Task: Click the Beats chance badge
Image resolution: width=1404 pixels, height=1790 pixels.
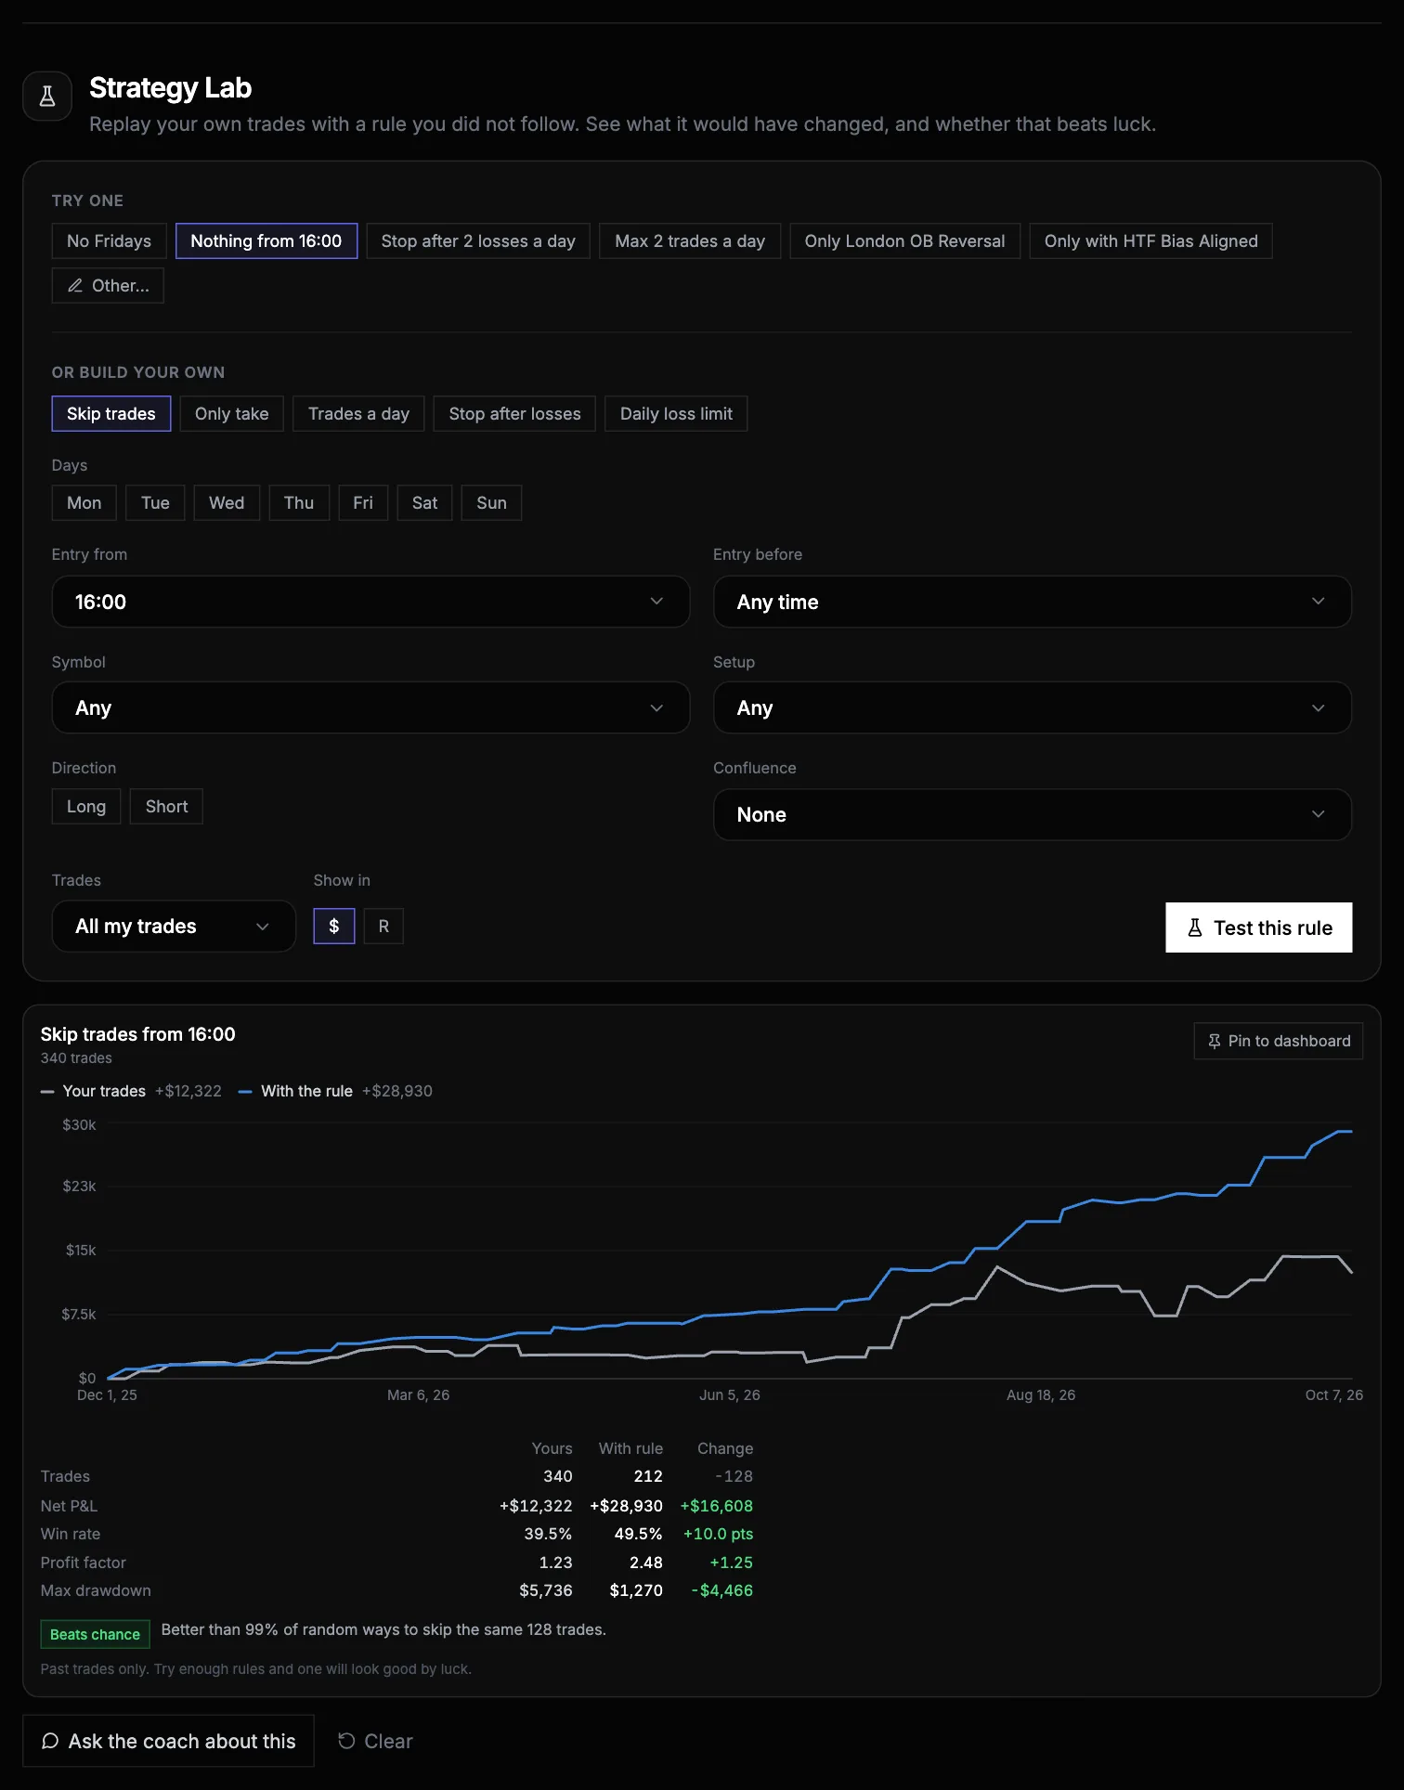Action: tap(95, 1634)
